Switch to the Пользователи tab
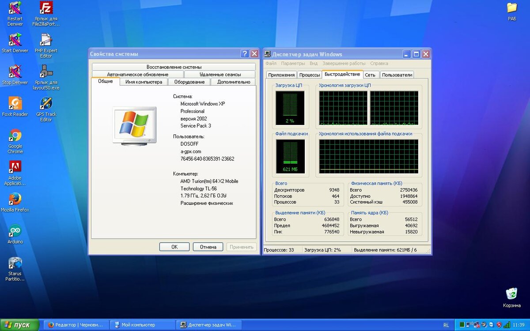530x331 pixels. coord(397,75)
